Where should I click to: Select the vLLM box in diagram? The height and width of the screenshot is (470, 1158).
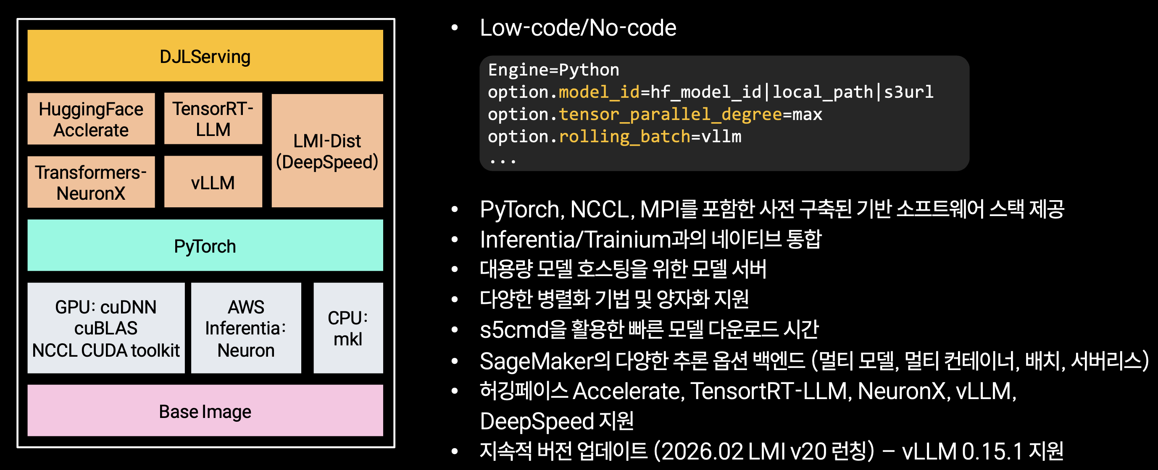(x=213, y=182)
